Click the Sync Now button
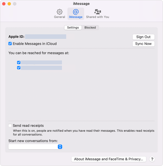The image size is (163, 166). pos(143,44)
